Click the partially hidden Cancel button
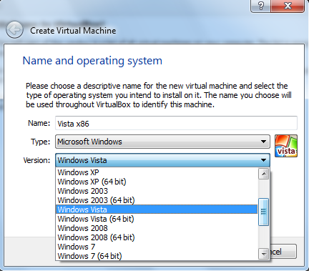This screenshot has width=309, height=271. point(283,252)
